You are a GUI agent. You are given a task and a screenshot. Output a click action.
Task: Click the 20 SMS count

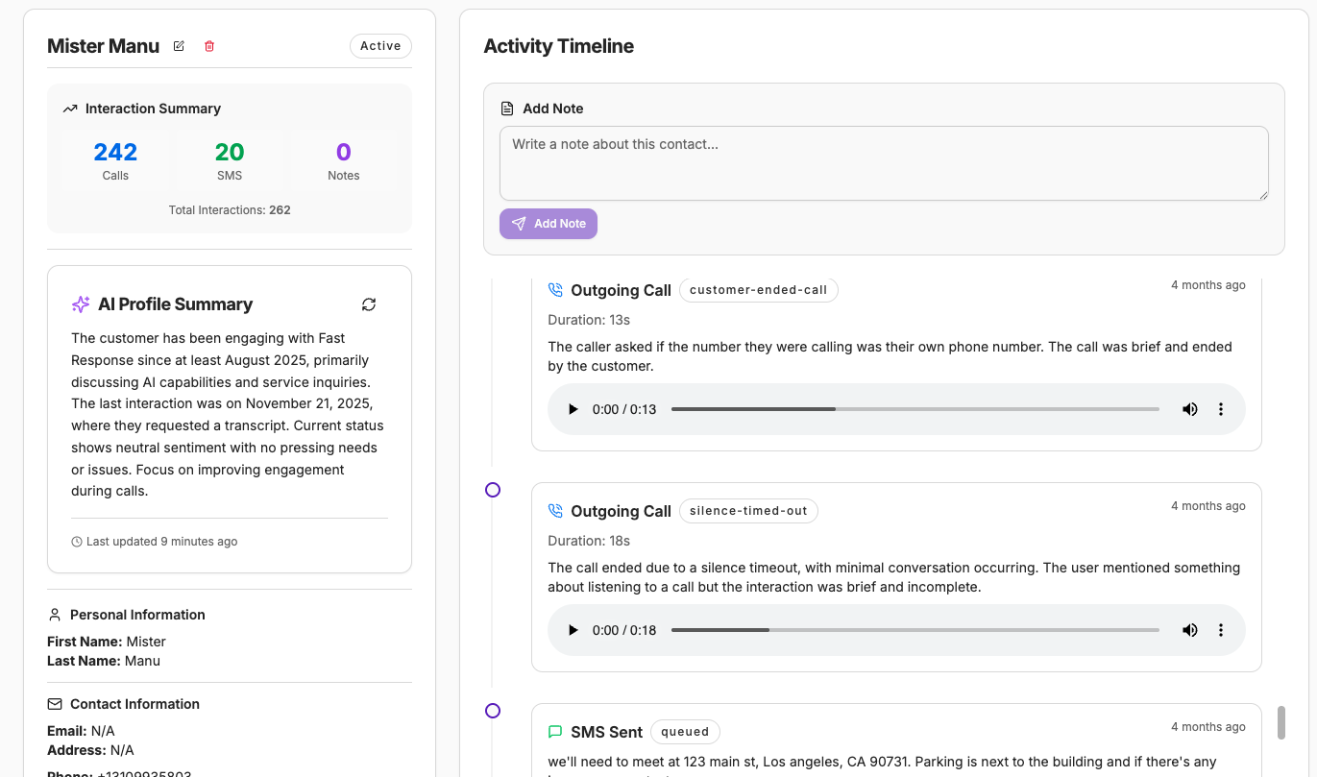pyautogui.click(x=230, y=153)
